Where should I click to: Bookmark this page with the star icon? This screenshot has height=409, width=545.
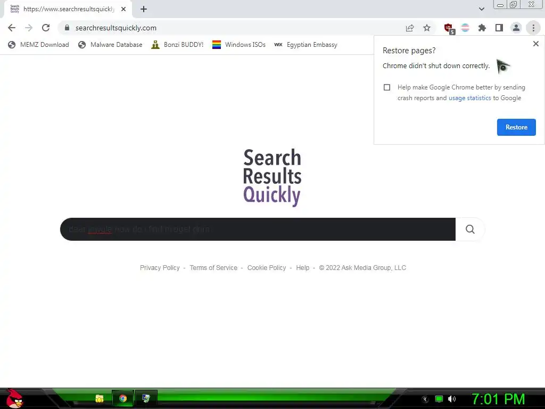427,28
